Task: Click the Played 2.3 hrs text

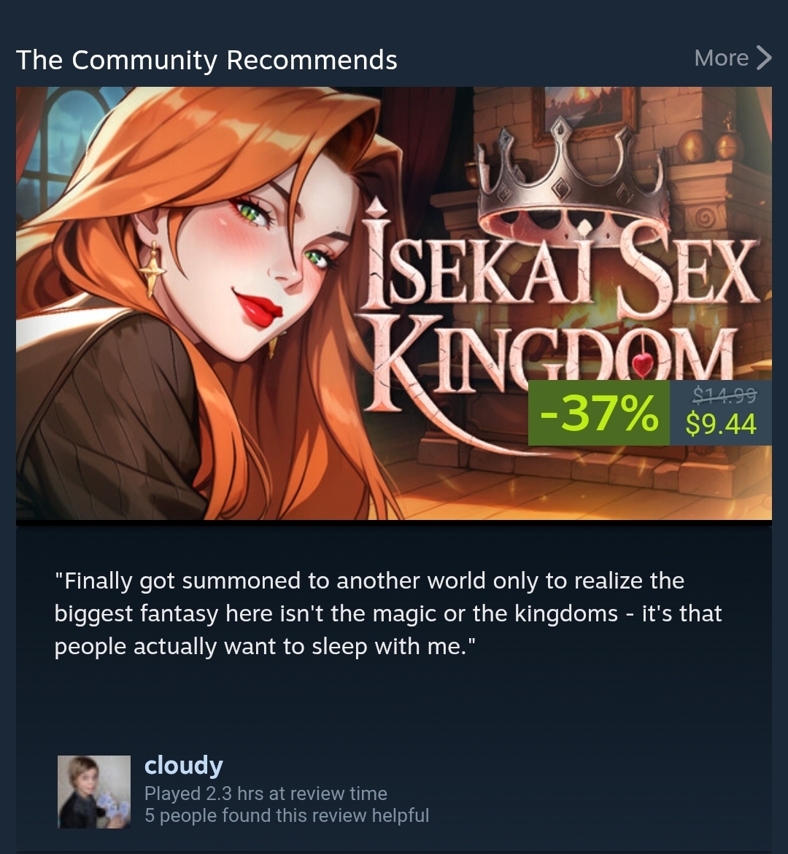Action: 266,793
